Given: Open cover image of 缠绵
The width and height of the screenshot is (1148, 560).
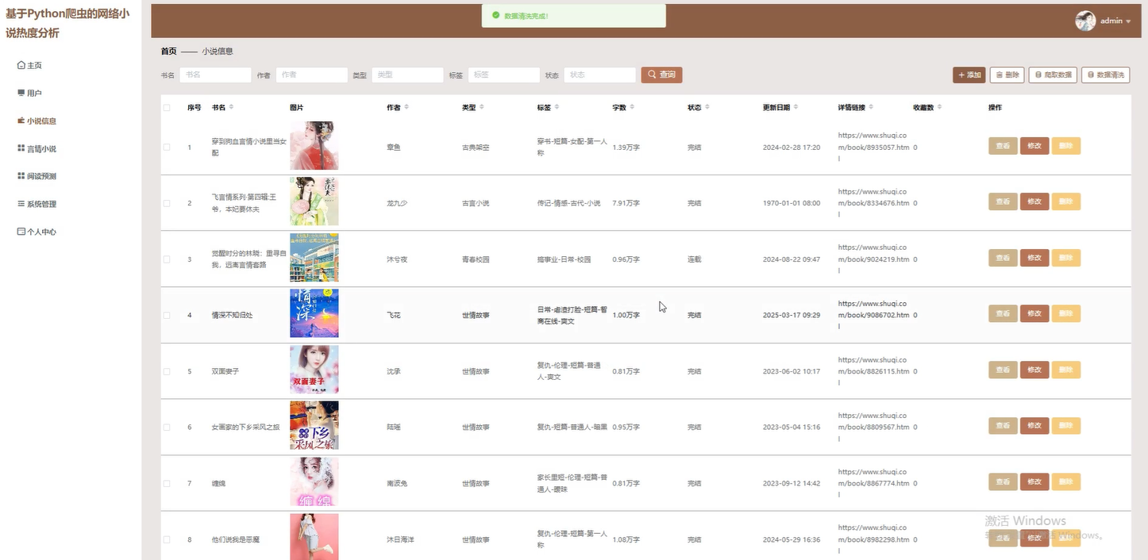Looking at the screenshot, I should click(314, 481).
